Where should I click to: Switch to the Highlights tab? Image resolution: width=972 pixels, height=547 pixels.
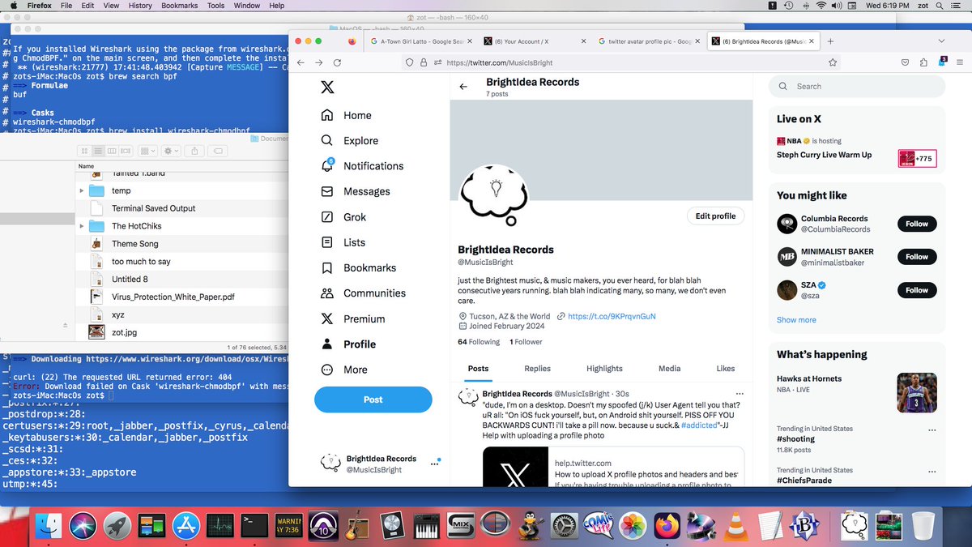[604, 369]
